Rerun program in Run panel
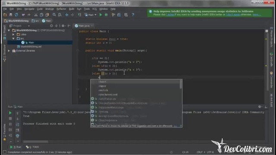 pos(10,113)
